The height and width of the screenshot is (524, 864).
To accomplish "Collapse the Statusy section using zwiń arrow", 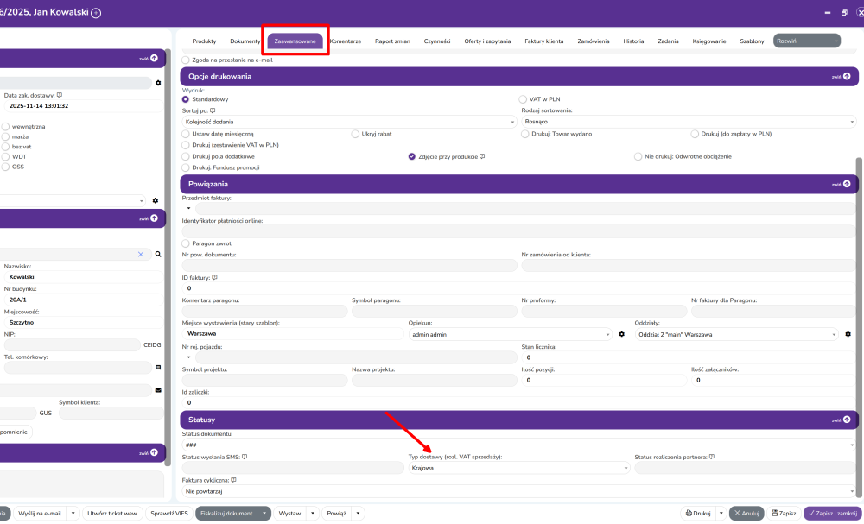I will click(846, 420).
